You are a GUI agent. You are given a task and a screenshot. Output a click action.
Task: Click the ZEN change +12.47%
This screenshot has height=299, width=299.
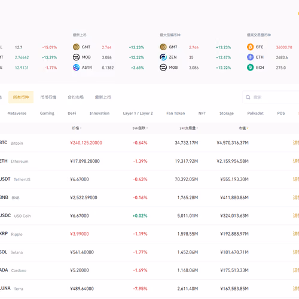(x=224, y=57)
